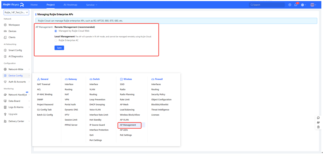Screen dimensions: 323x156
Task: Open PoE Settings under Wireless
Action: pos(126,135)
